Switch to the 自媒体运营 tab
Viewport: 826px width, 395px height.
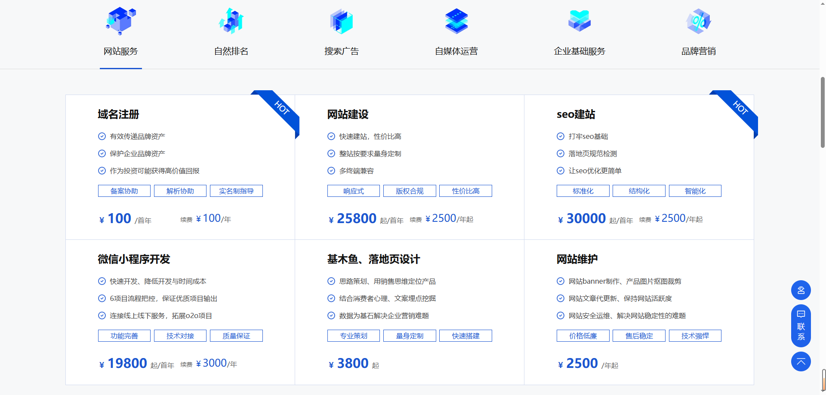(456, 51)
